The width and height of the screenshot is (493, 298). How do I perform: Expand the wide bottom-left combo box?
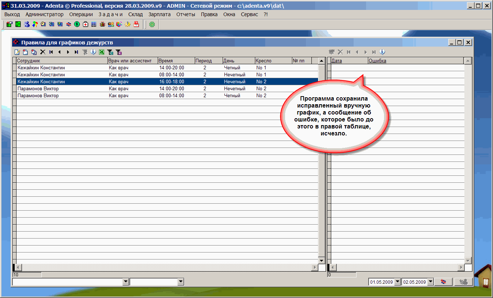pos(126,281)
